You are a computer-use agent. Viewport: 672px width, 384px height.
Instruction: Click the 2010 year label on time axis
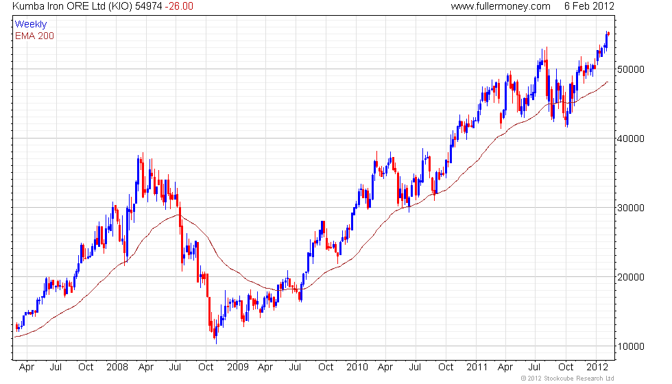click(x=357, y=368)
